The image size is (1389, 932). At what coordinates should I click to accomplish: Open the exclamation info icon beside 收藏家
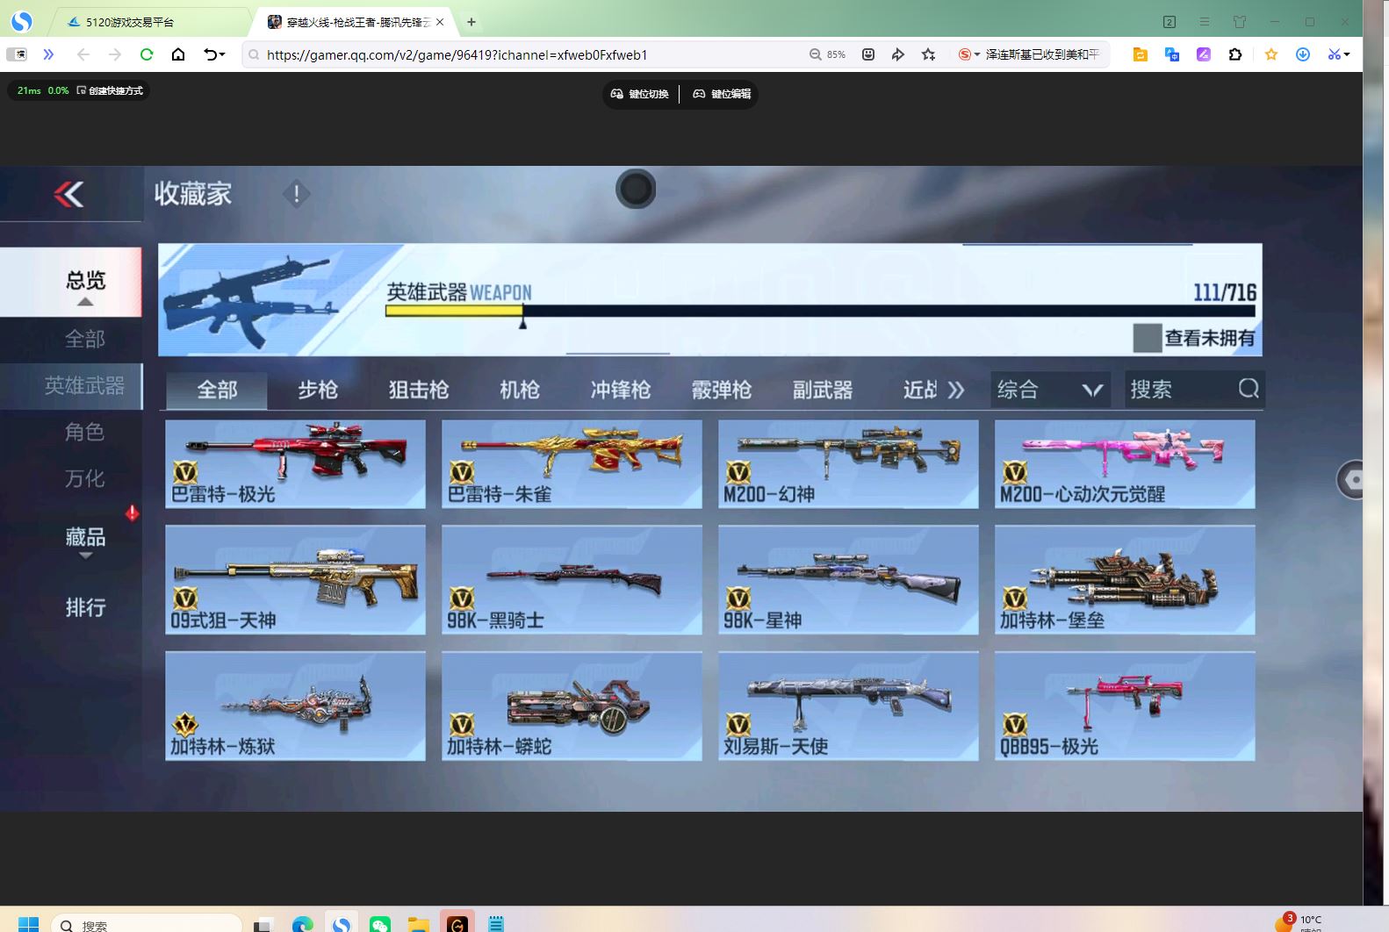click(x=296, y=194)
